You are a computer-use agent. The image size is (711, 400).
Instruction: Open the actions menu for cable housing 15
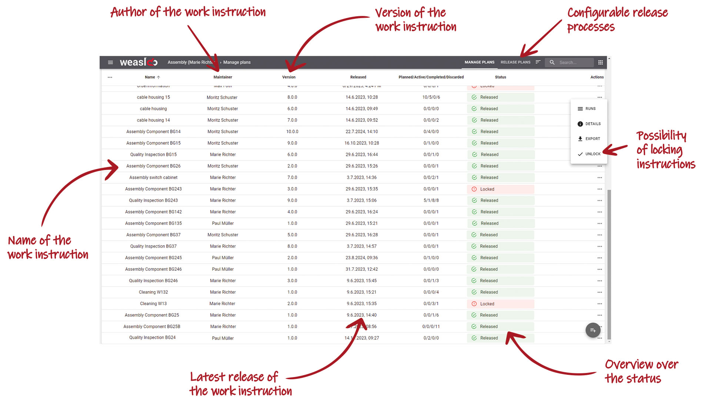600,97
